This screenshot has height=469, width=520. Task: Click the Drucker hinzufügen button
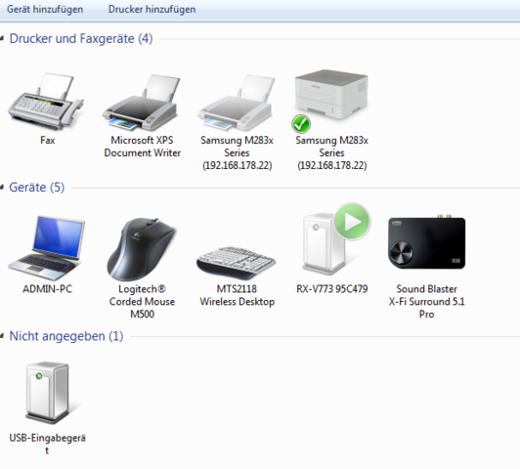[x=152, y=9]
